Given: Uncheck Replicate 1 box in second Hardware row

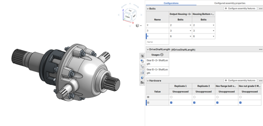Looking at the screenshot, I should [171, 103].
